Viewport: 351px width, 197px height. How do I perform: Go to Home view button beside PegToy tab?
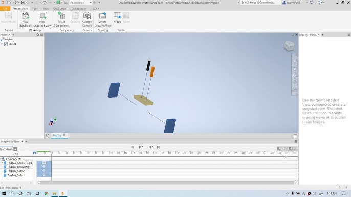48,135
